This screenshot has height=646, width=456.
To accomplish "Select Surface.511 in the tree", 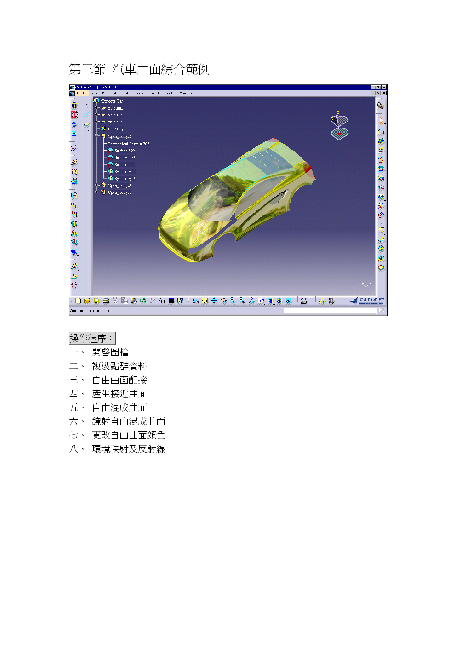I will point(125,164).
